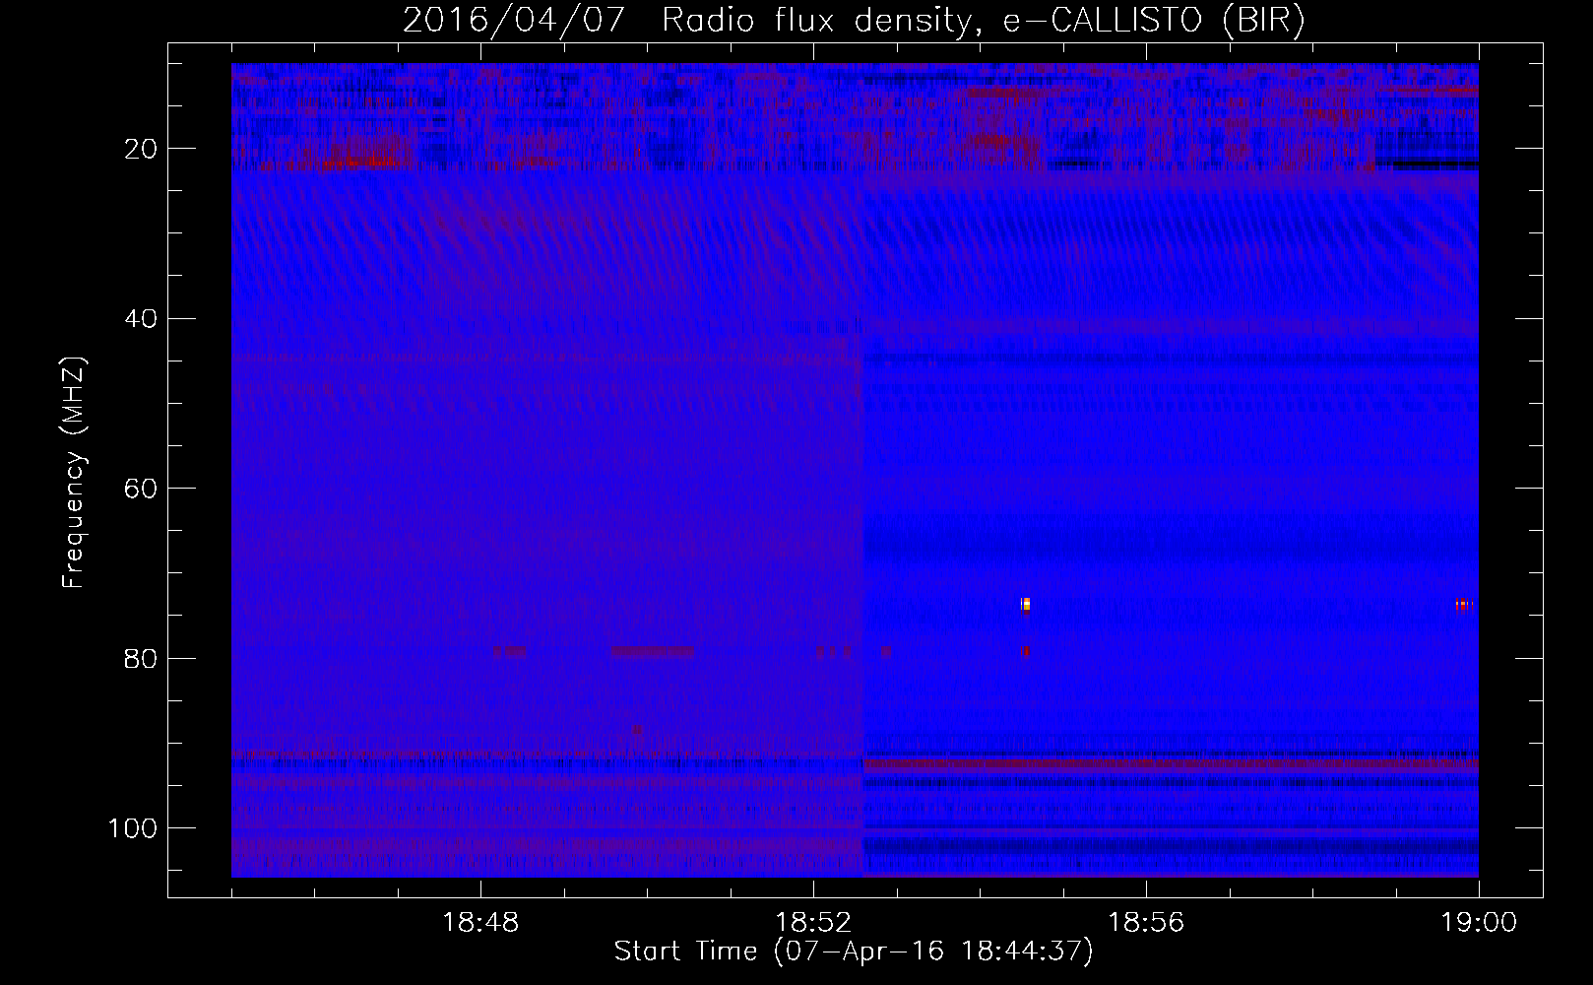1593x985 pixels.
Task: Click the 'Start Time (07-Apr-16 18:44:37)' label
Action: click(854, 952)
